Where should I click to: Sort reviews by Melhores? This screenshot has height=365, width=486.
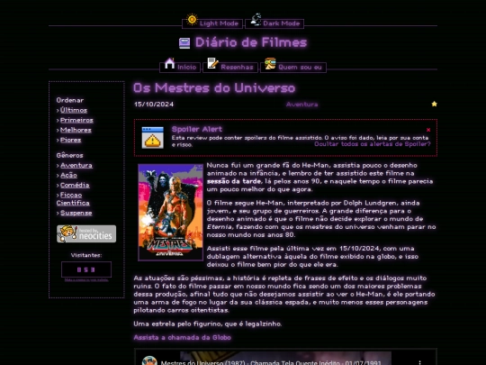point(76,130)
